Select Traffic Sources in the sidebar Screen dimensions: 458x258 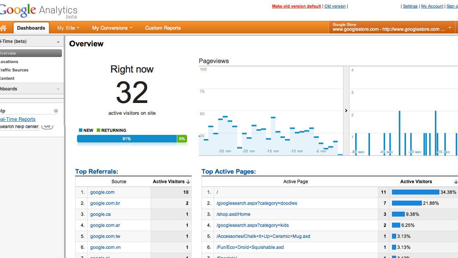(14, 70)
